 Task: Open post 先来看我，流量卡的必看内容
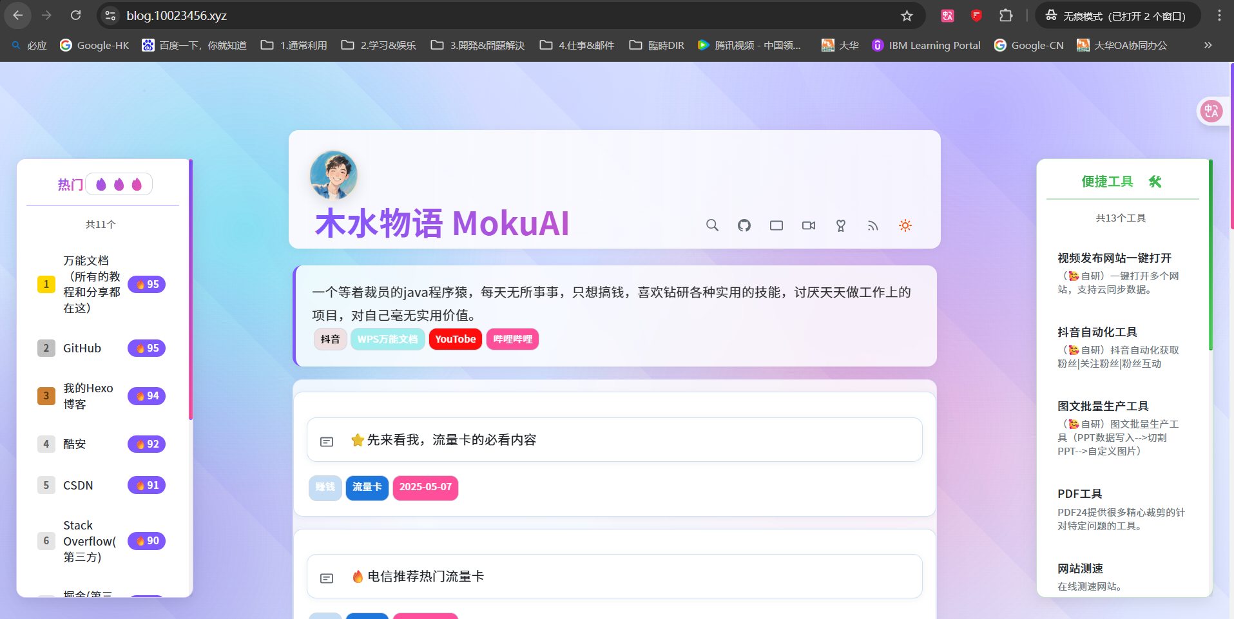click(451, 440)
